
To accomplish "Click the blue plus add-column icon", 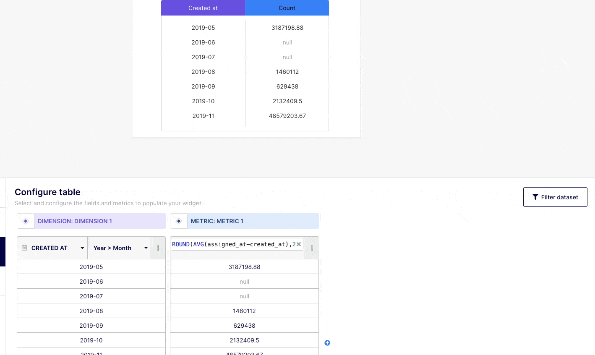I will click(327, 343).
